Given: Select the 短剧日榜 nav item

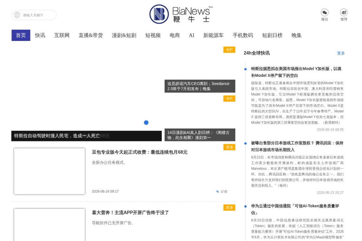Looking at the screenshot, I should pos(272,35).
